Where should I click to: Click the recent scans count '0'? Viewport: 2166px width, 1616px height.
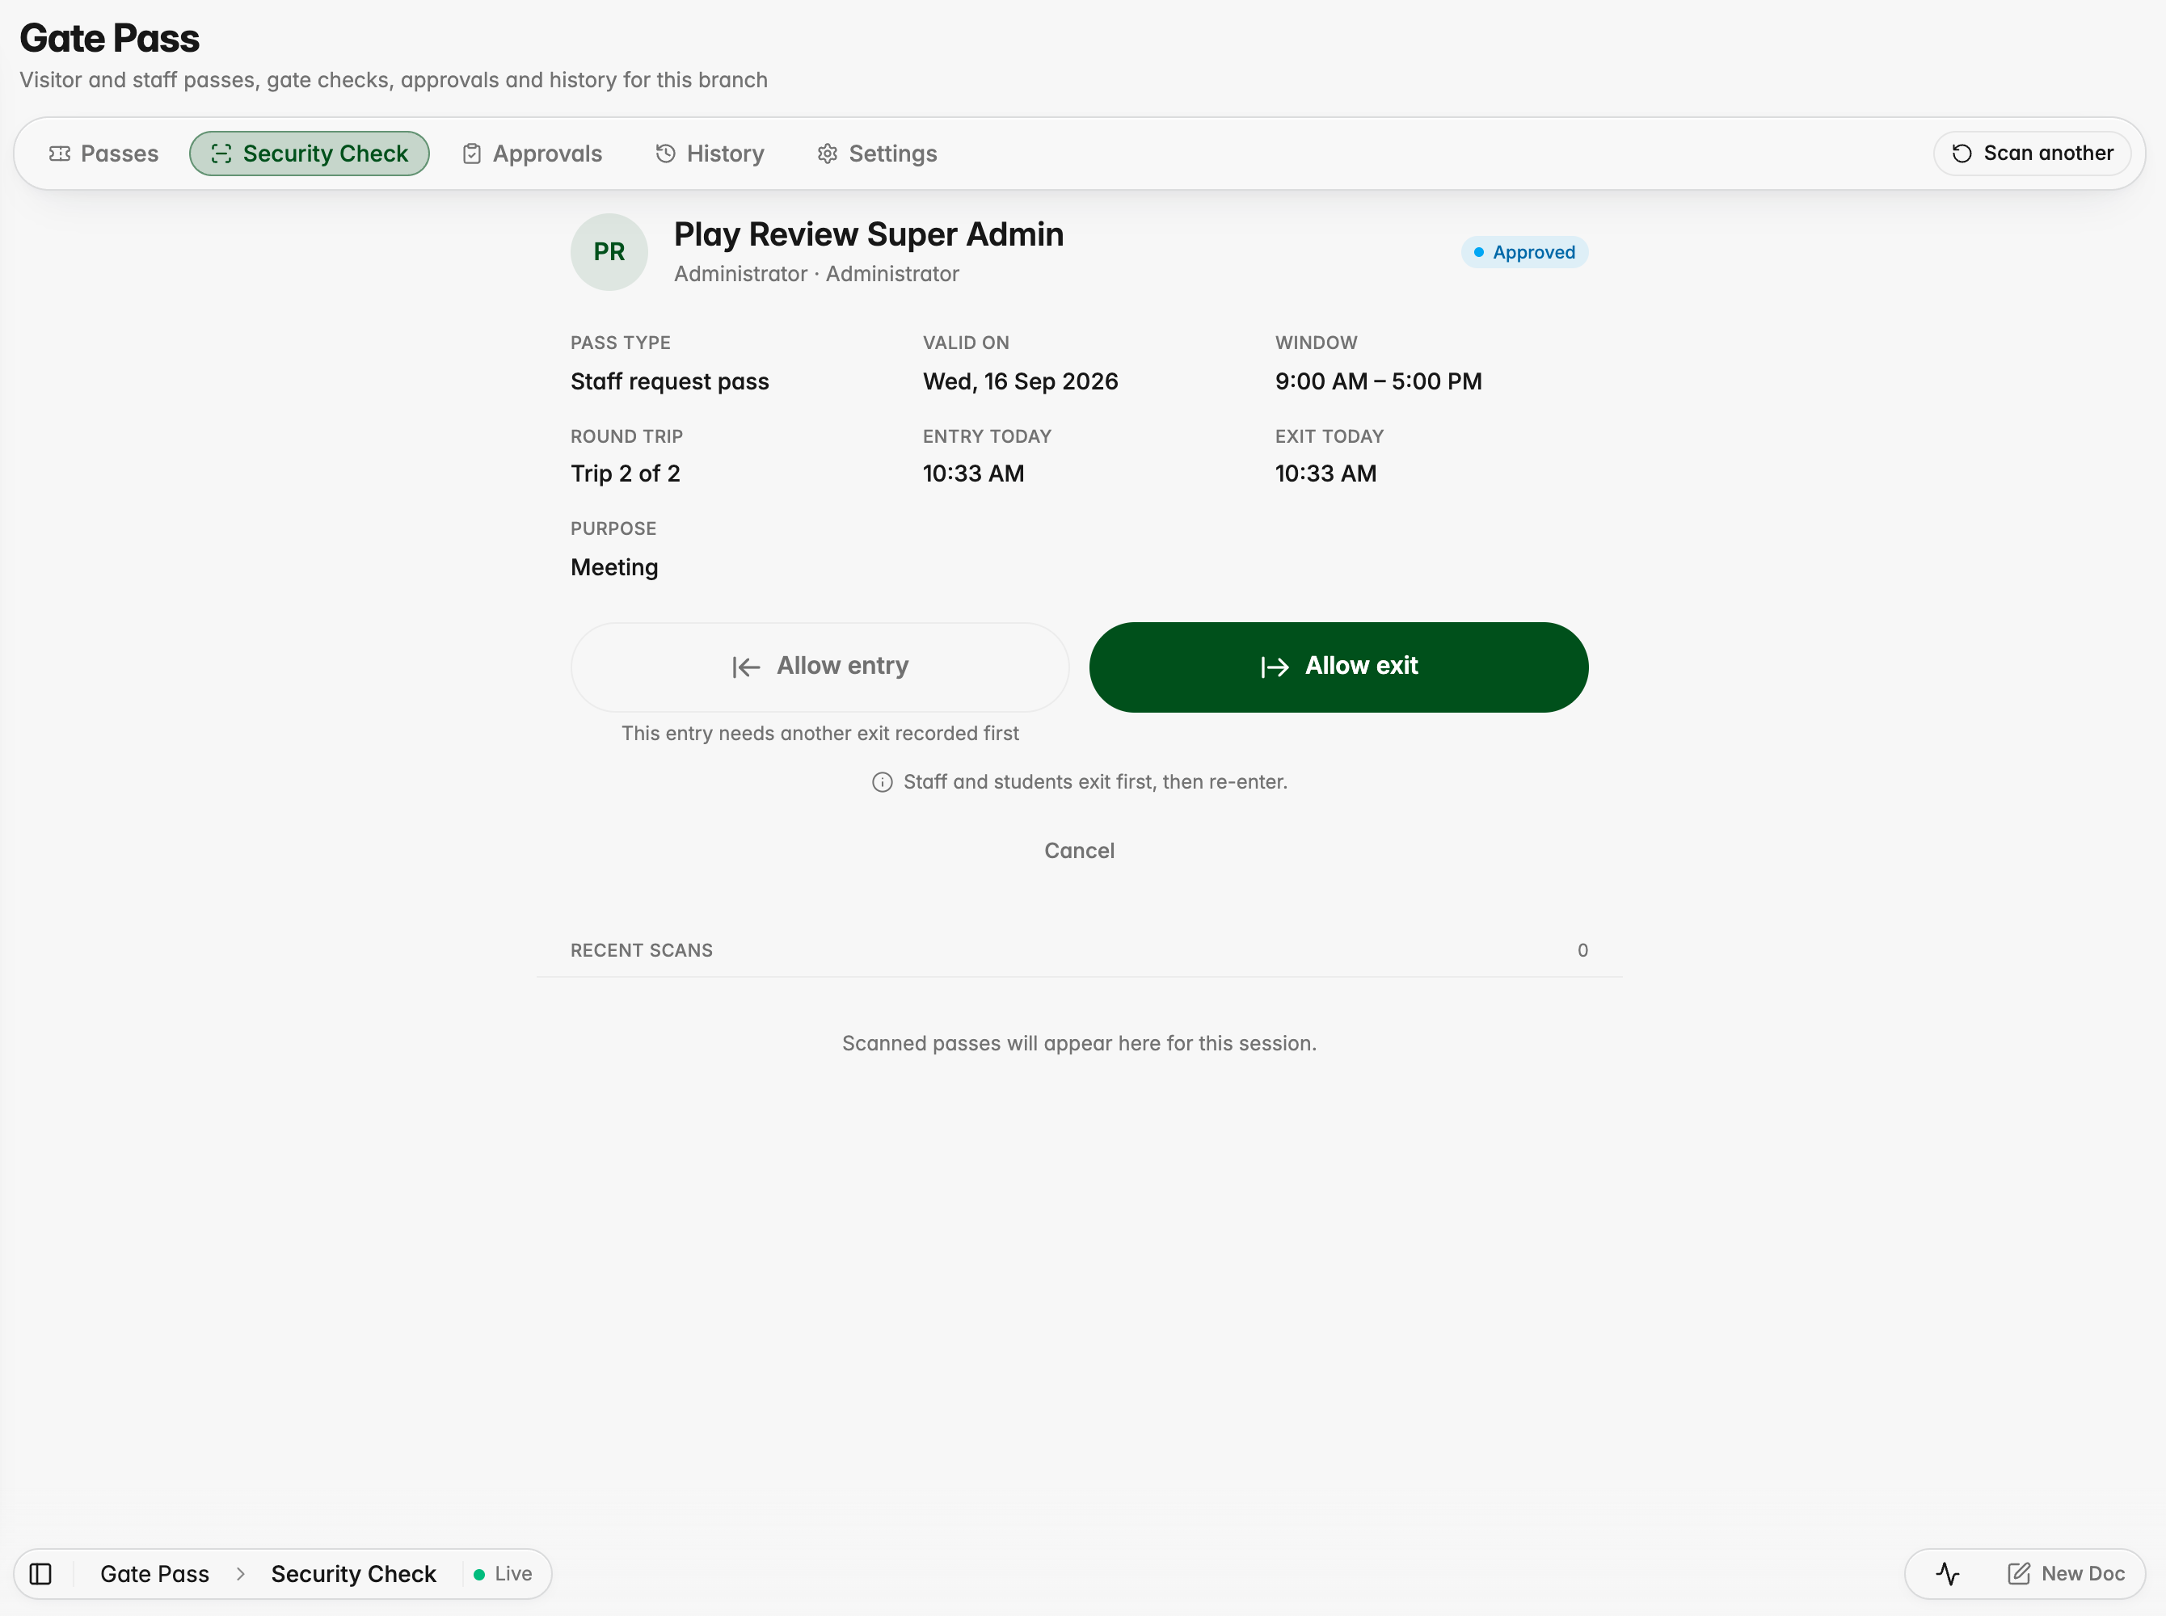coord(1582,950)
